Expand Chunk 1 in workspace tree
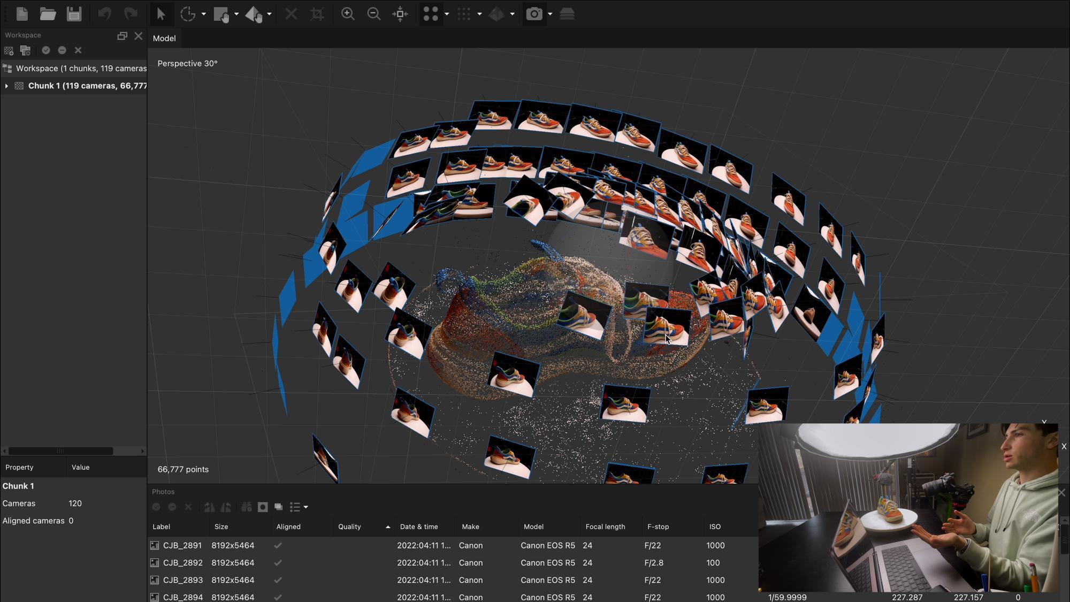1070x602 pixels. [x=6, y=86]
